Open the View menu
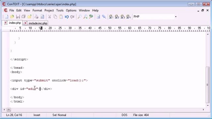Viewport: 212px width, 119px height. click(27, 10)
